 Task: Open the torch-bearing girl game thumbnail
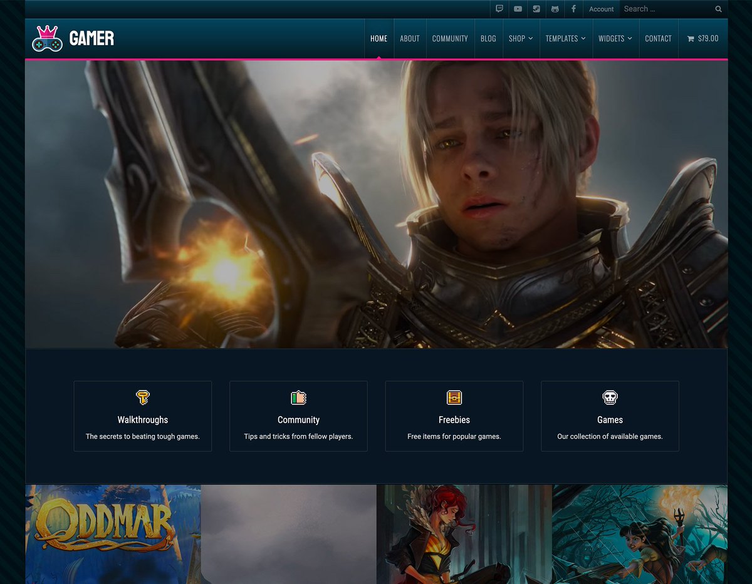pyautogui.click(x=640, y=534)
